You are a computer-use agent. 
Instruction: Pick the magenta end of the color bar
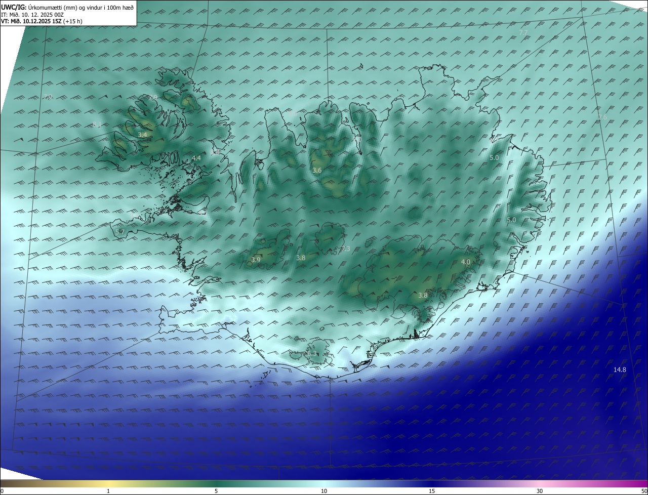640,483
